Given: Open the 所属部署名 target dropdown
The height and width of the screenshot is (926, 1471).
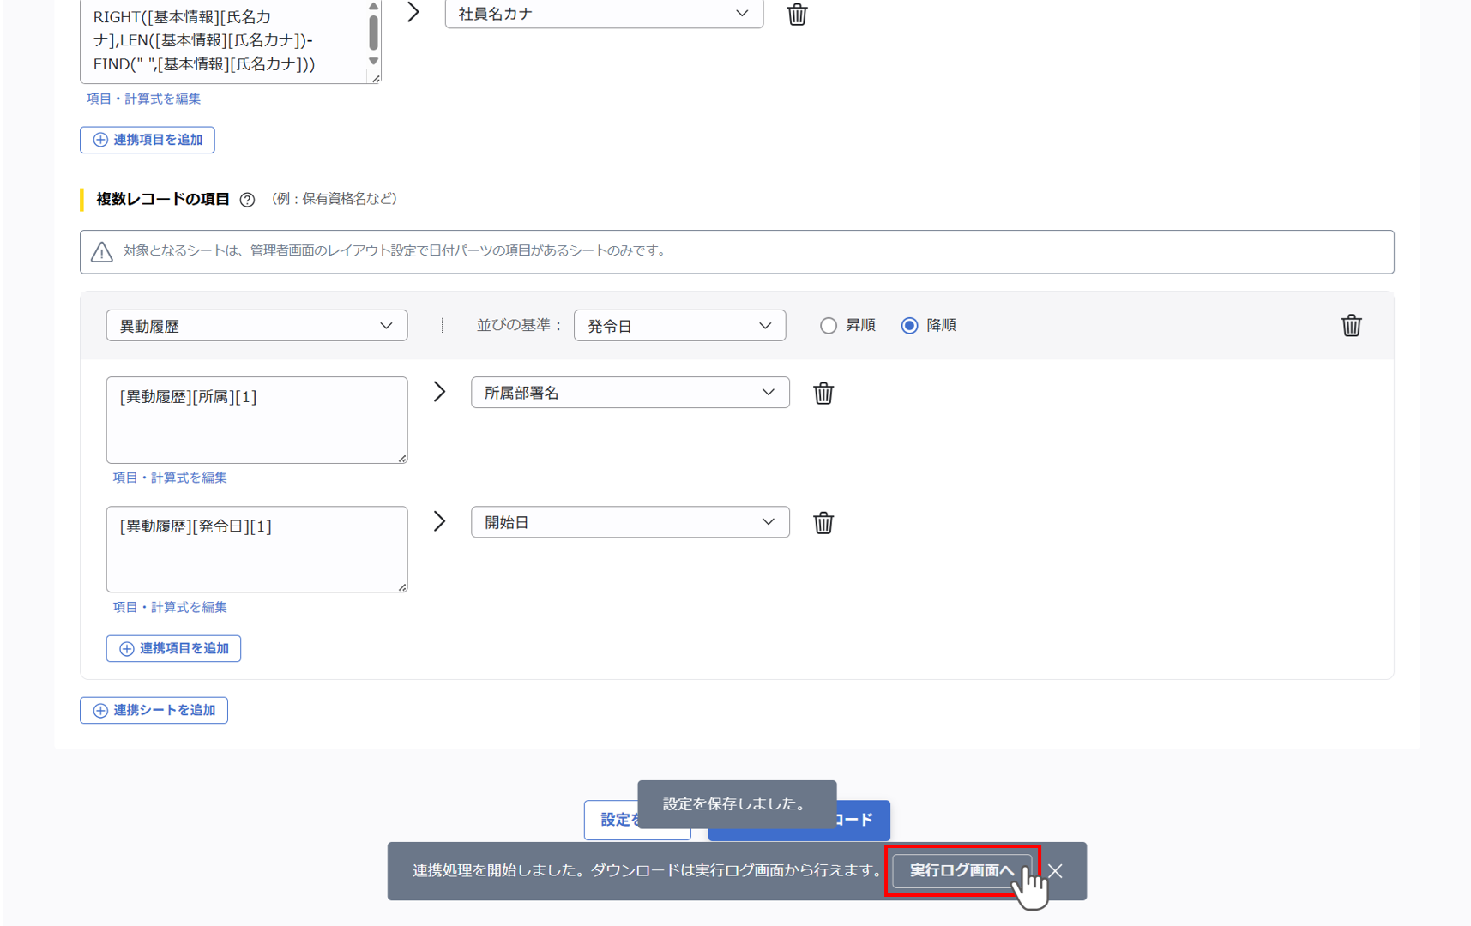Looking at the screenshot, I should tap(630, 393).
